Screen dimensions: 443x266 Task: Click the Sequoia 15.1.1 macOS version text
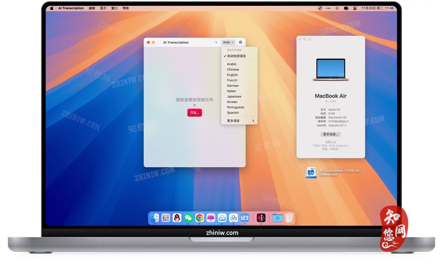pos(337,125)
